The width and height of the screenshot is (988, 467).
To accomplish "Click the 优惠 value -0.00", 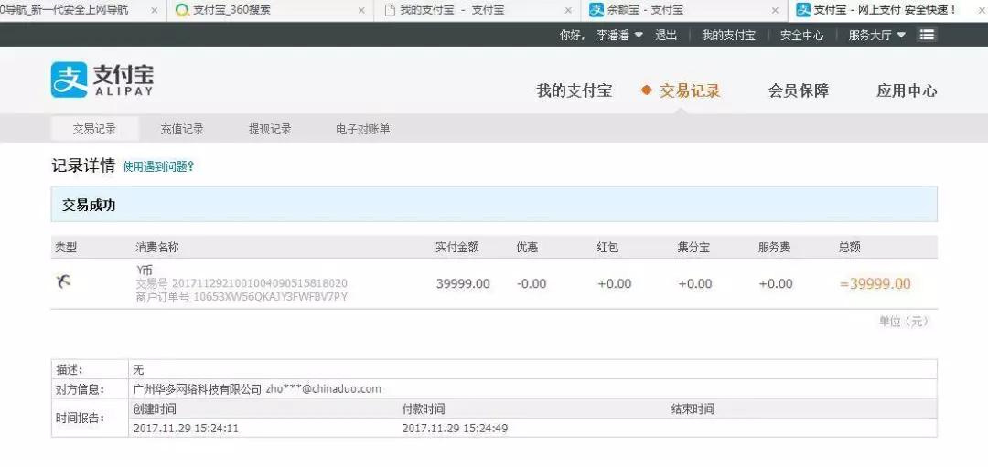I will 532,284.
